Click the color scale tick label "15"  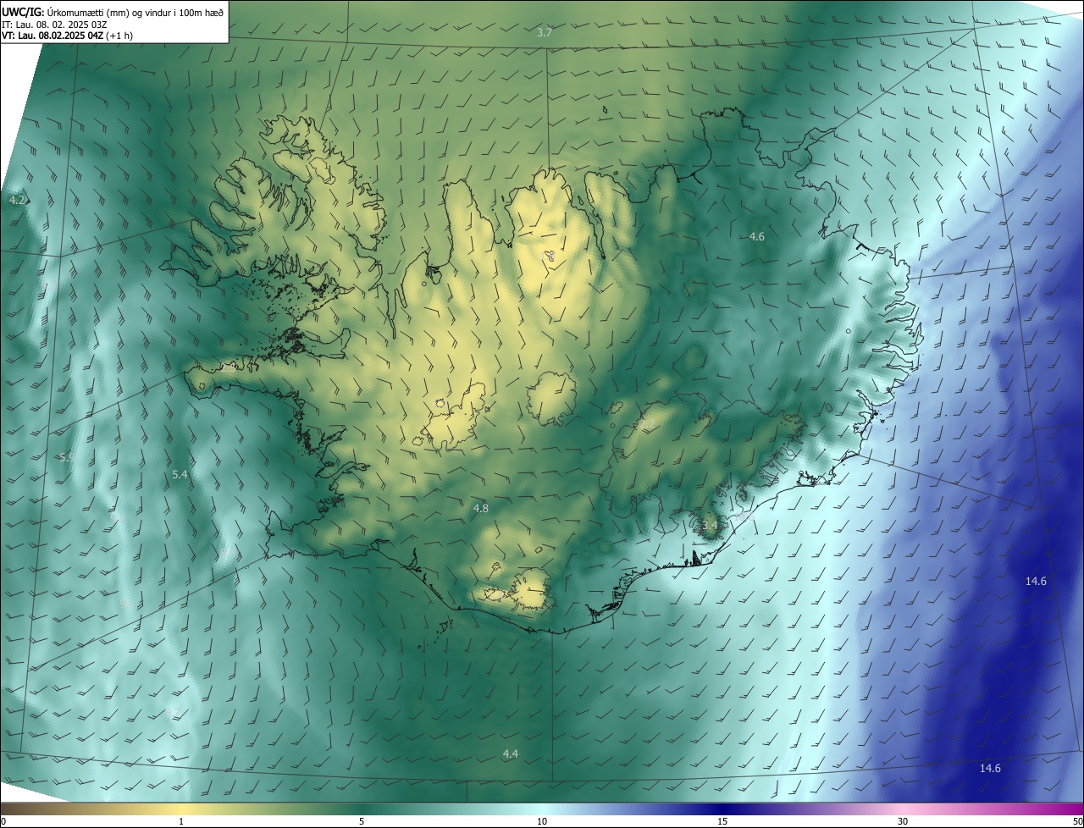point(722,821)
